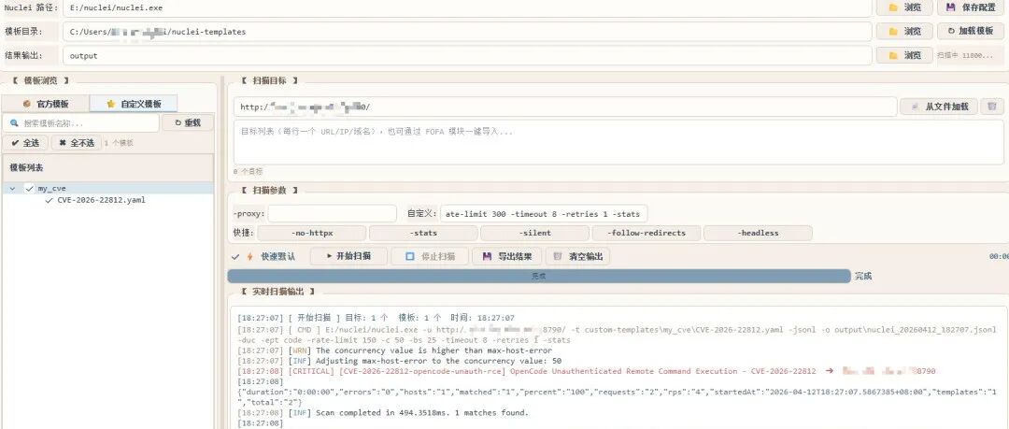Browse for the template directory
The image size is (1009, 429).
(x=904, y=31)
